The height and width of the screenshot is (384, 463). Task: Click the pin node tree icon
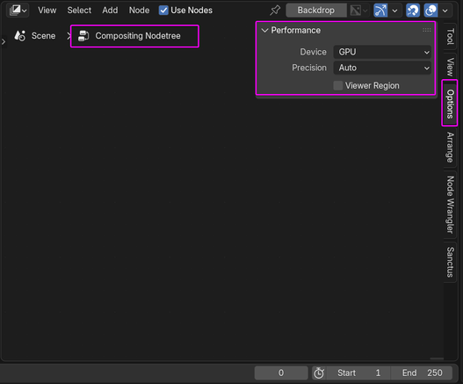click(x=275, y=11)
